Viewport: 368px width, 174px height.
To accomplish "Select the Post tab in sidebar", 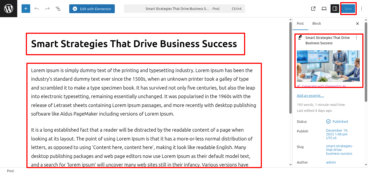I will (x=300, y=24).
